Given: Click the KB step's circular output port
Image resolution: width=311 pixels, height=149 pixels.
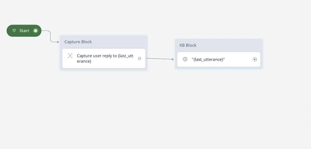Looking at the screenshot, I should (x=255, y=59).
